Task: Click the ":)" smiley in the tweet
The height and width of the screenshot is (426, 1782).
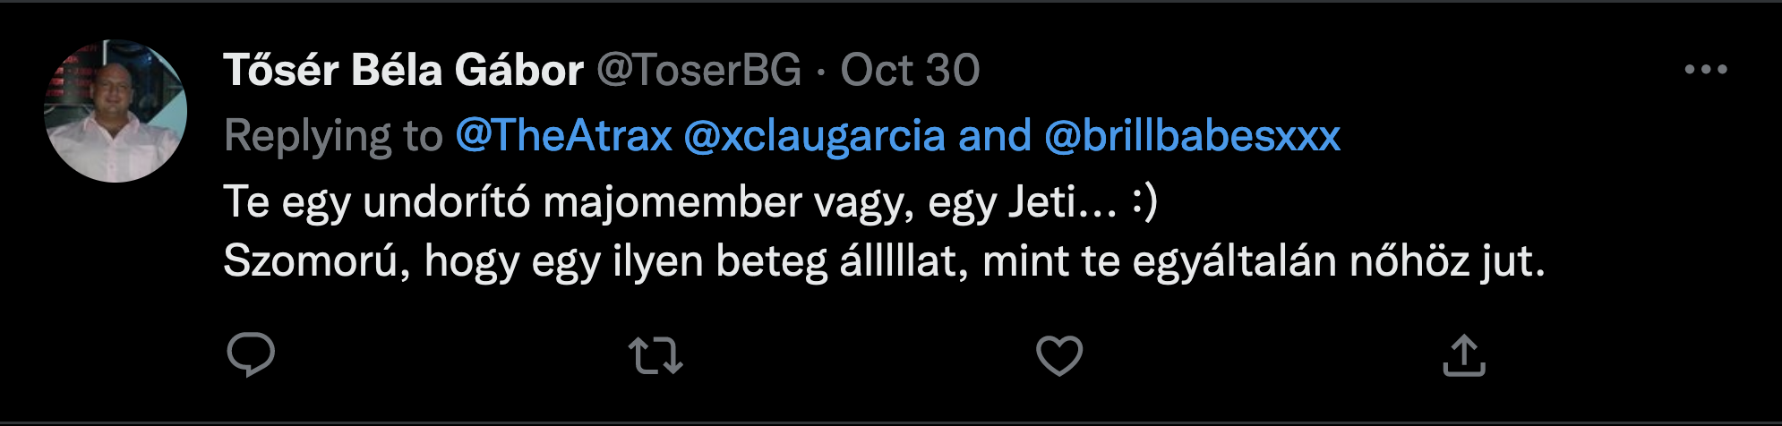Action: click(1144, 201)
